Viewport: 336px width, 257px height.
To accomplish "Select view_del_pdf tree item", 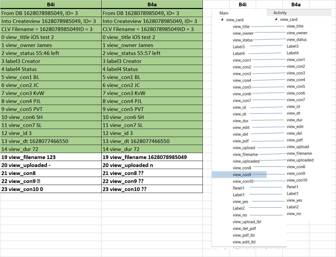I will pos(244,228).
